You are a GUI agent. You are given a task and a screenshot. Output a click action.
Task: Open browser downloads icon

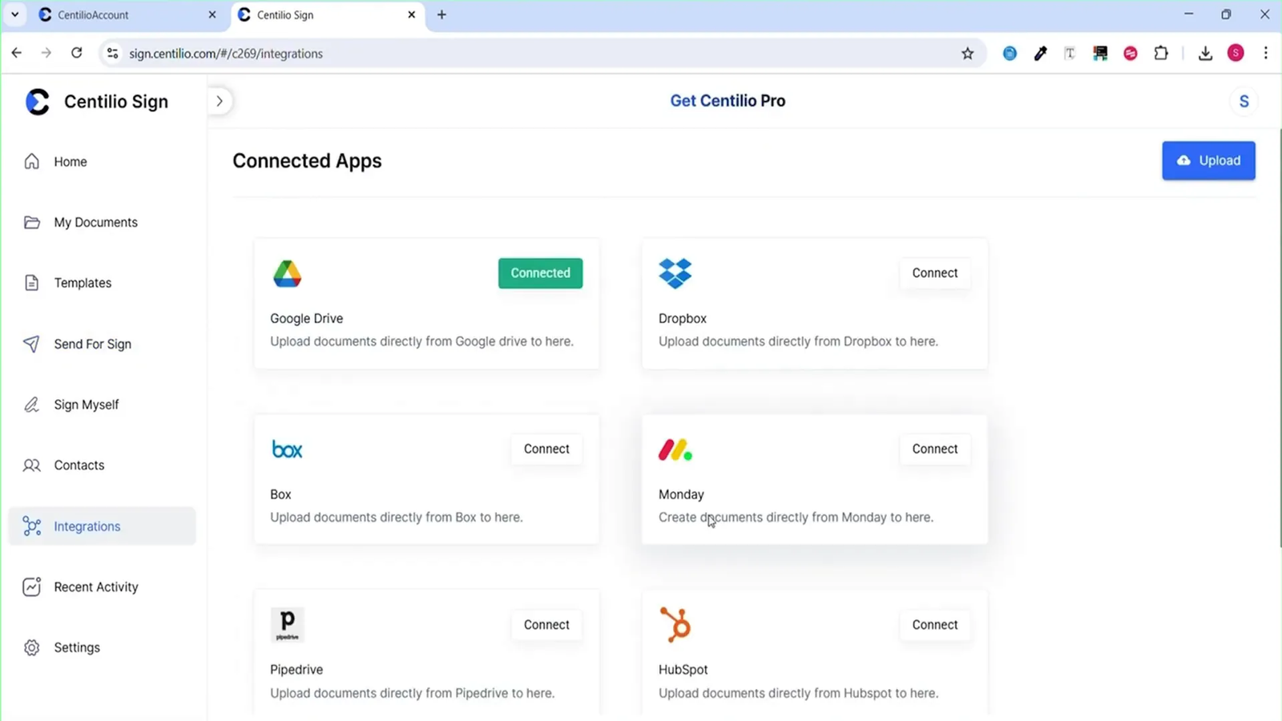pos(1205,54)
